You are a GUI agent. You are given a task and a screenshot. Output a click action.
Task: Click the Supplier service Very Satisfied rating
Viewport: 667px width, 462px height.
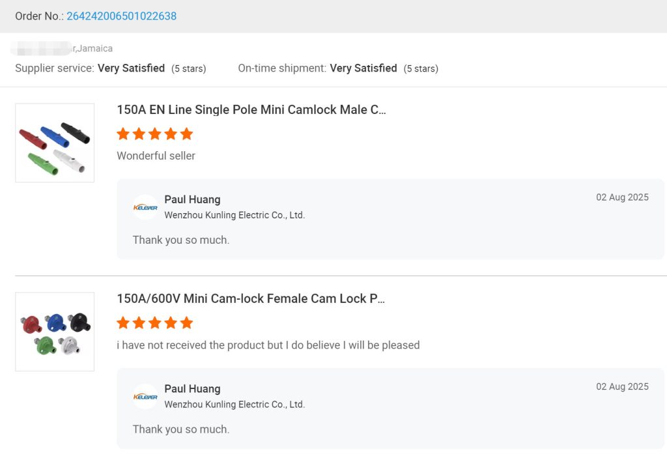click(x=131, y=68)
